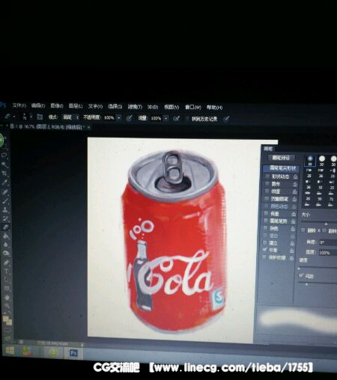Enable 形状动态 checkbox in brush panel

pyautogui.click(x=267, y=177)
